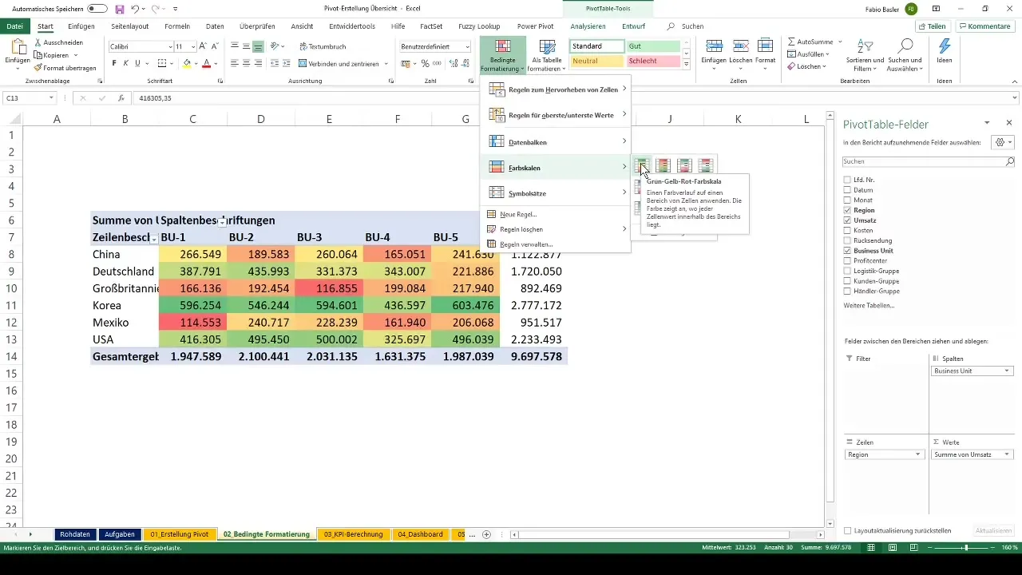Viewport: 1022px width, 575px height.
Task: Click Ausschneiden scissors icon
Action: pos(38,43)
